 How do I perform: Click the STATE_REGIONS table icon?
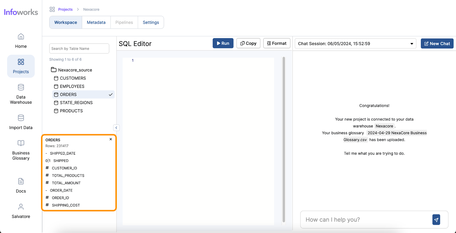(56, 103)
